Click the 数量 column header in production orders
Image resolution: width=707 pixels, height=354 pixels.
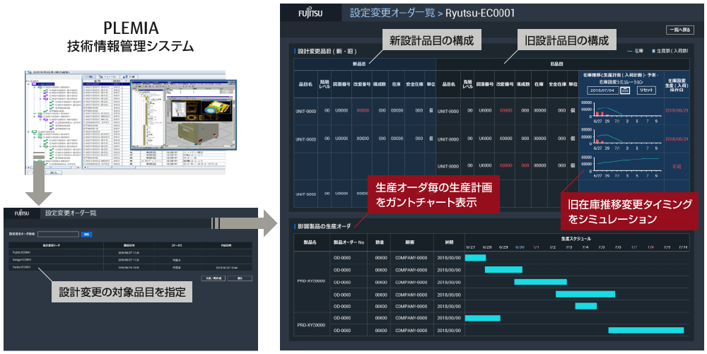click(x=380, y=242)
